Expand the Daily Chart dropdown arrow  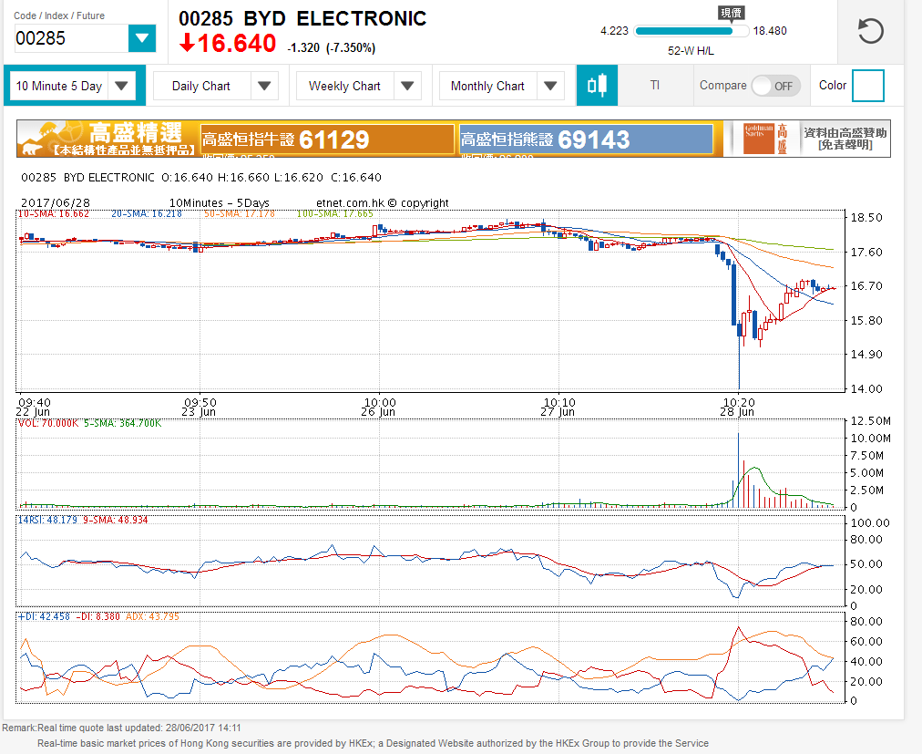tap(264, 87)
